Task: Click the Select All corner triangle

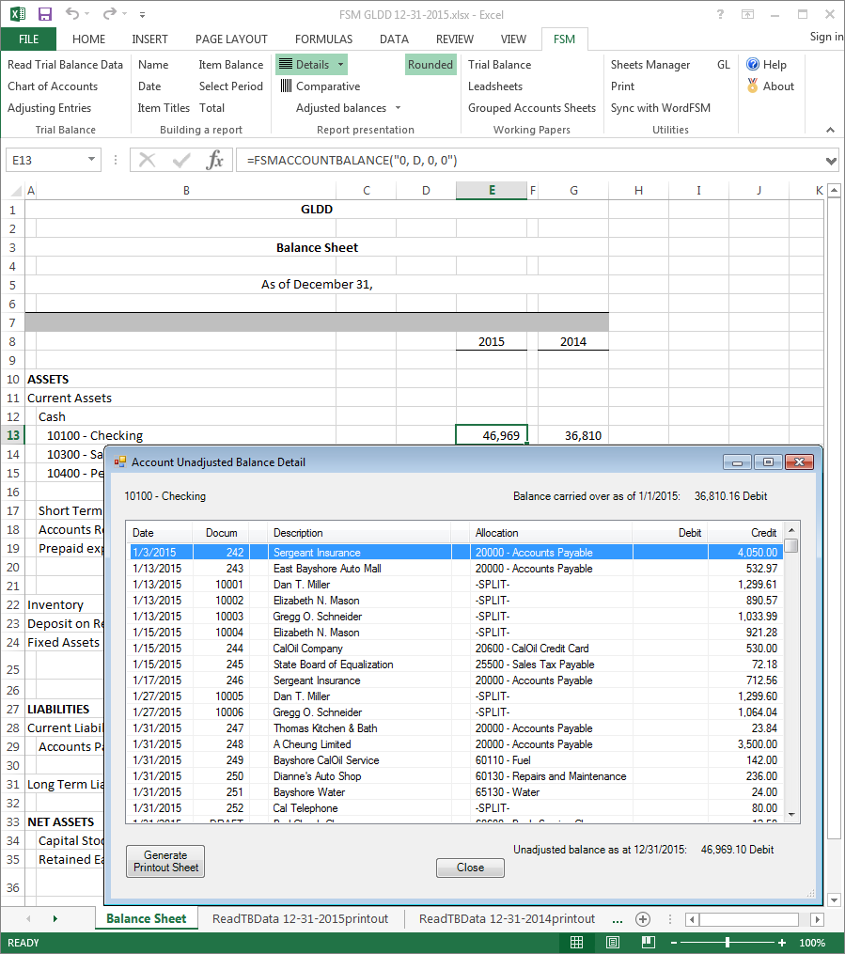Action: (16, 191)
